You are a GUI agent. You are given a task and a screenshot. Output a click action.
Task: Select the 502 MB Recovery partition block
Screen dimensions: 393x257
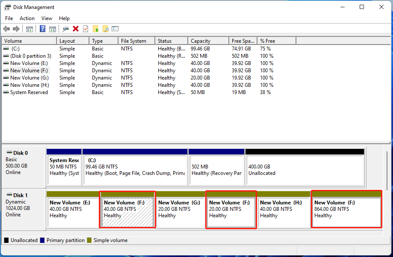click(216, 167)
